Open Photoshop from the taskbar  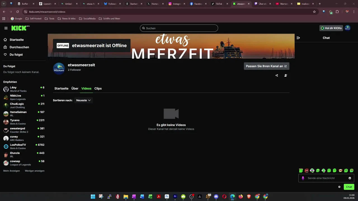pos(167,197)
